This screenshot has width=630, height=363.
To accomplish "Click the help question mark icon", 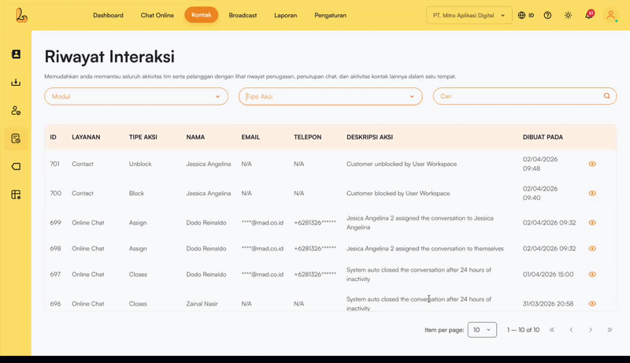I will click(x=547, y=15).
